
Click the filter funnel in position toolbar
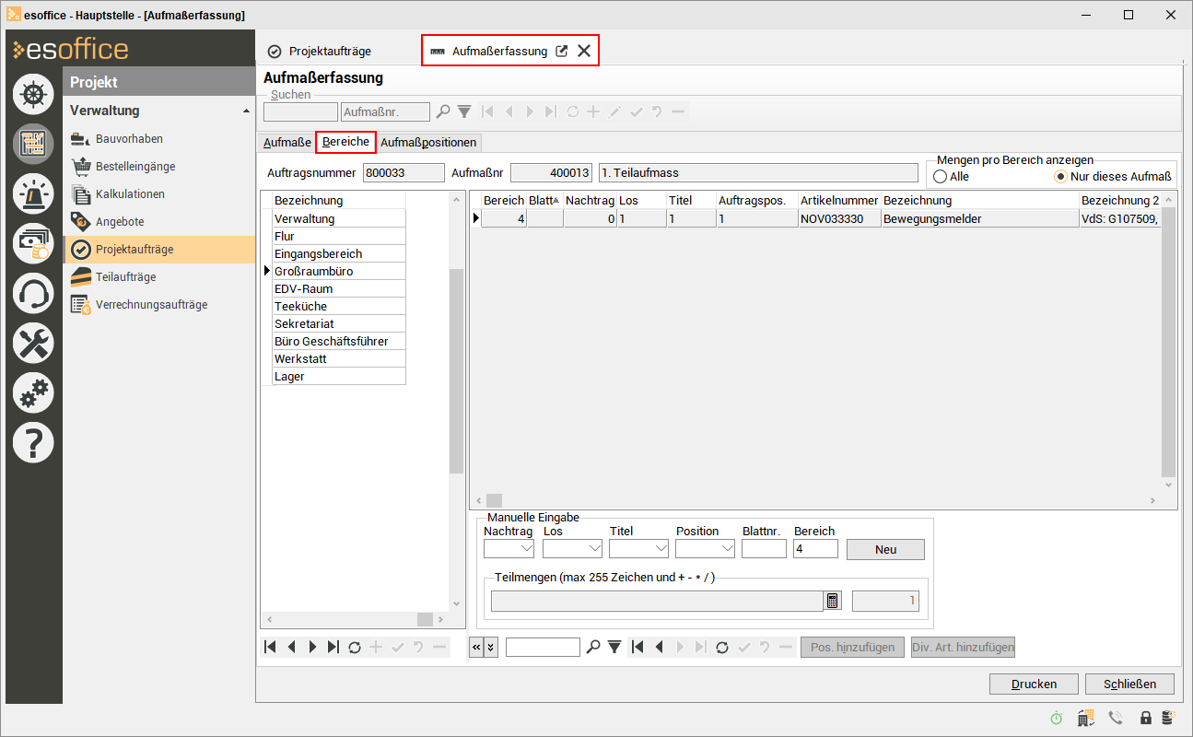tap(615, 647)
